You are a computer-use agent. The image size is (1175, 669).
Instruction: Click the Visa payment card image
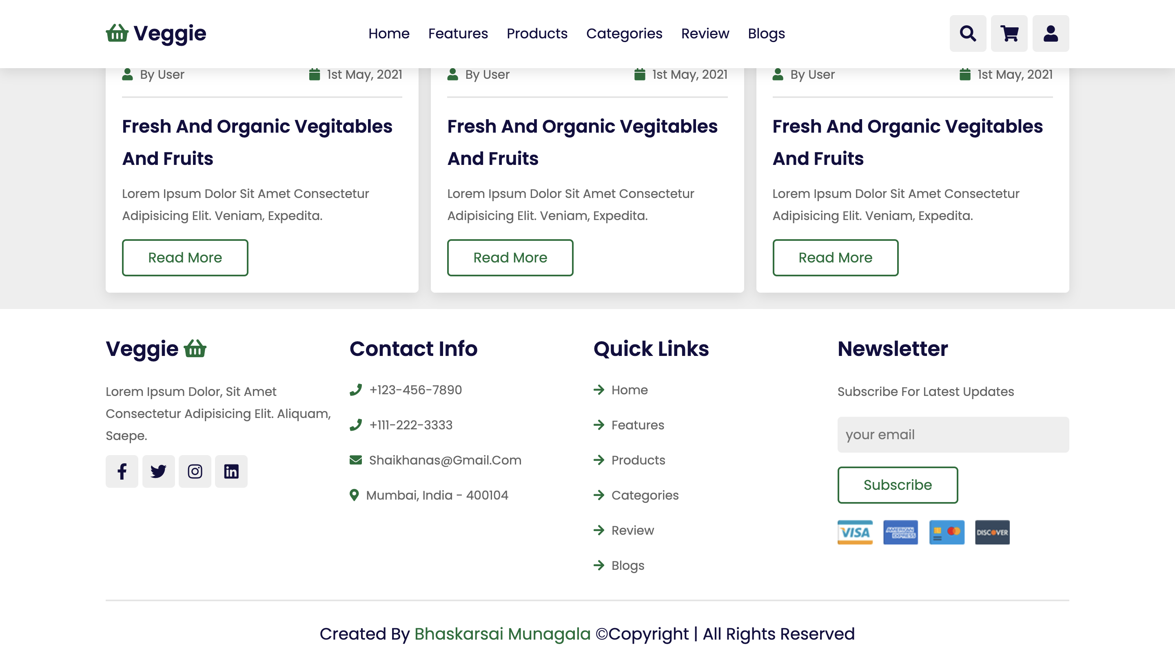point(855,532)
